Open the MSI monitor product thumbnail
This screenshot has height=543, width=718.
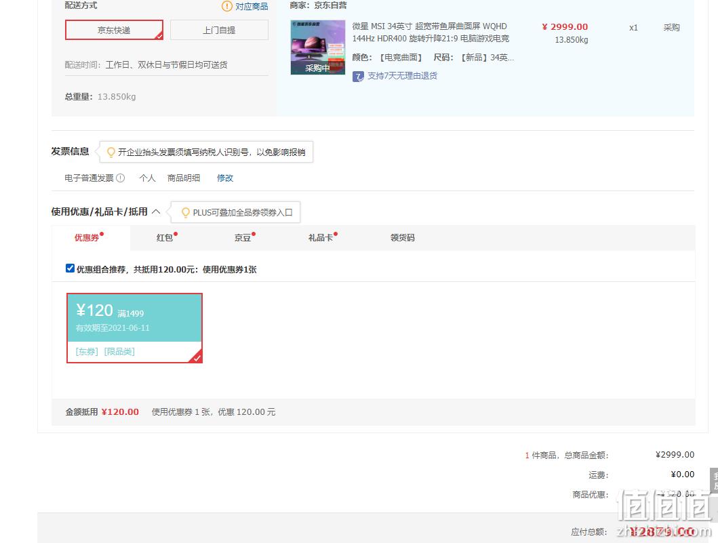318,47
